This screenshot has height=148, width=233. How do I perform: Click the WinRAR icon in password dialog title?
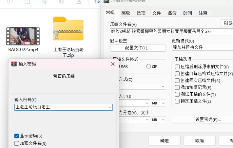click(14, 64)
